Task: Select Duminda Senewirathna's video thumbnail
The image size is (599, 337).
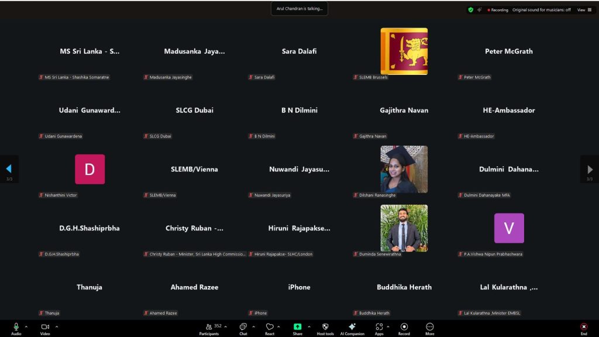Action: click(404, 228)
